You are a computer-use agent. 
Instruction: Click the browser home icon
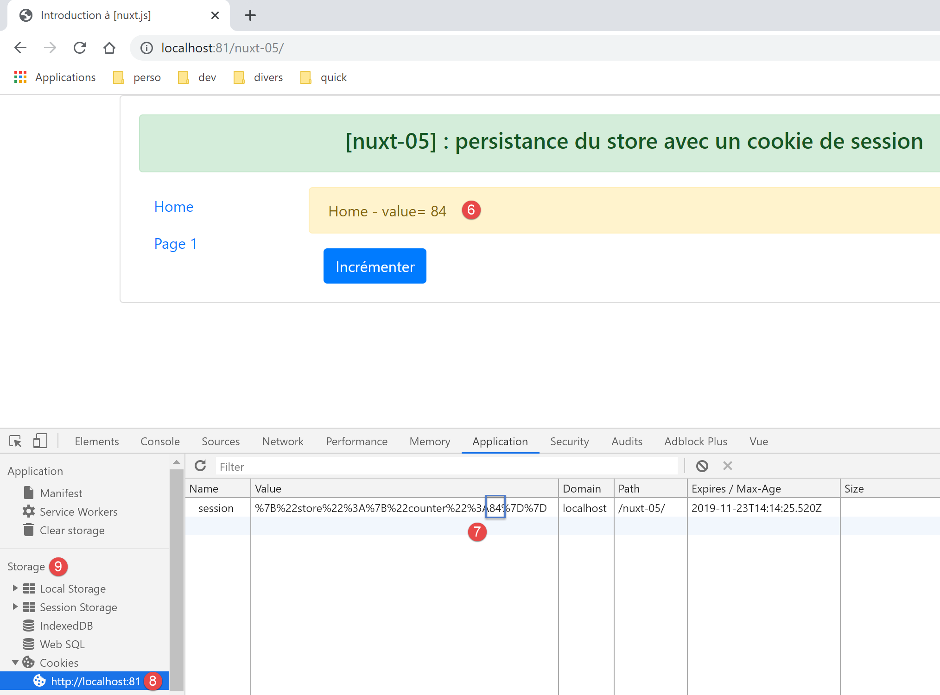(109, 48)
